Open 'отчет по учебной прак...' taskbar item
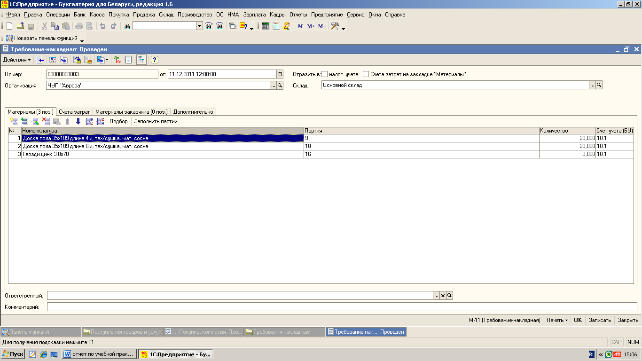 (100, 354)
